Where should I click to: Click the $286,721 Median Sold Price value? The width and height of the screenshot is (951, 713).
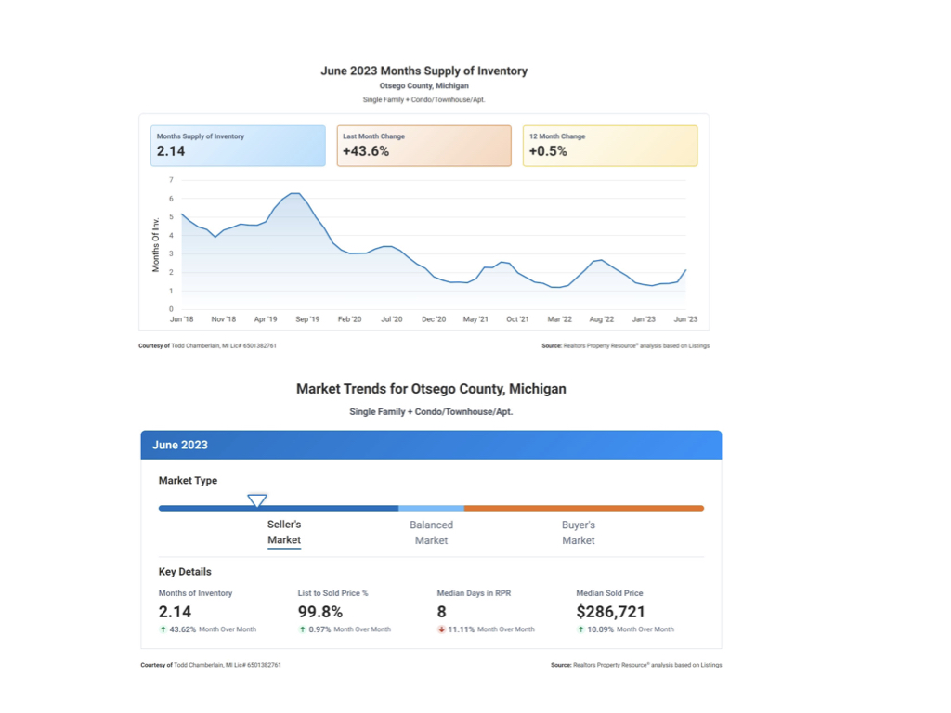pyautogui.click(x=610, y=612)
